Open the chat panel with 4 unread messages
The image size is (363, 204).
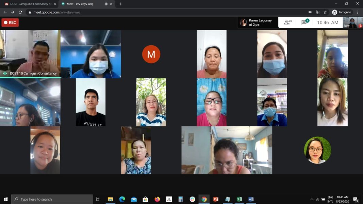[305, 22]
